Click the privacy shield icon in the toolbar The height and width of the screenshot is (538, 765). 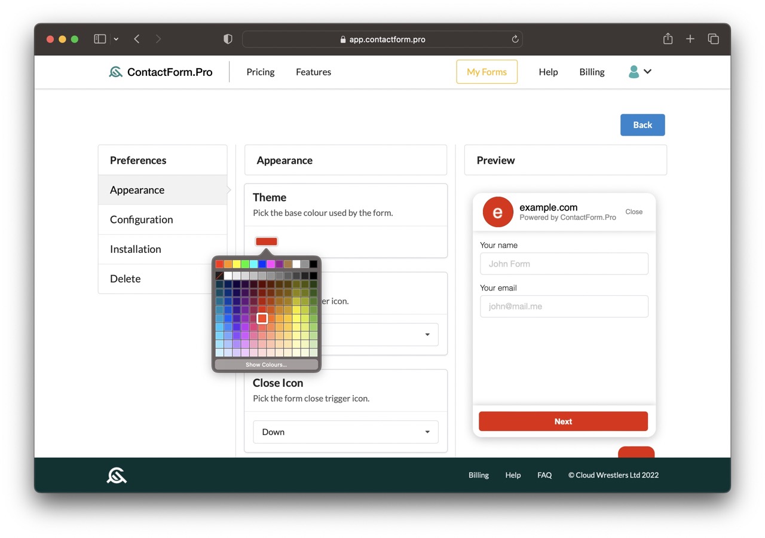[228, 38]
